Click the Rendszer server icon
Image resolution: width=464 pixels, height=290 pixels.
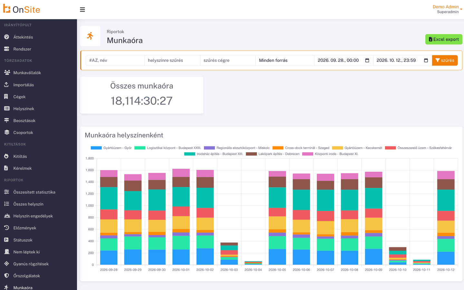6,49
